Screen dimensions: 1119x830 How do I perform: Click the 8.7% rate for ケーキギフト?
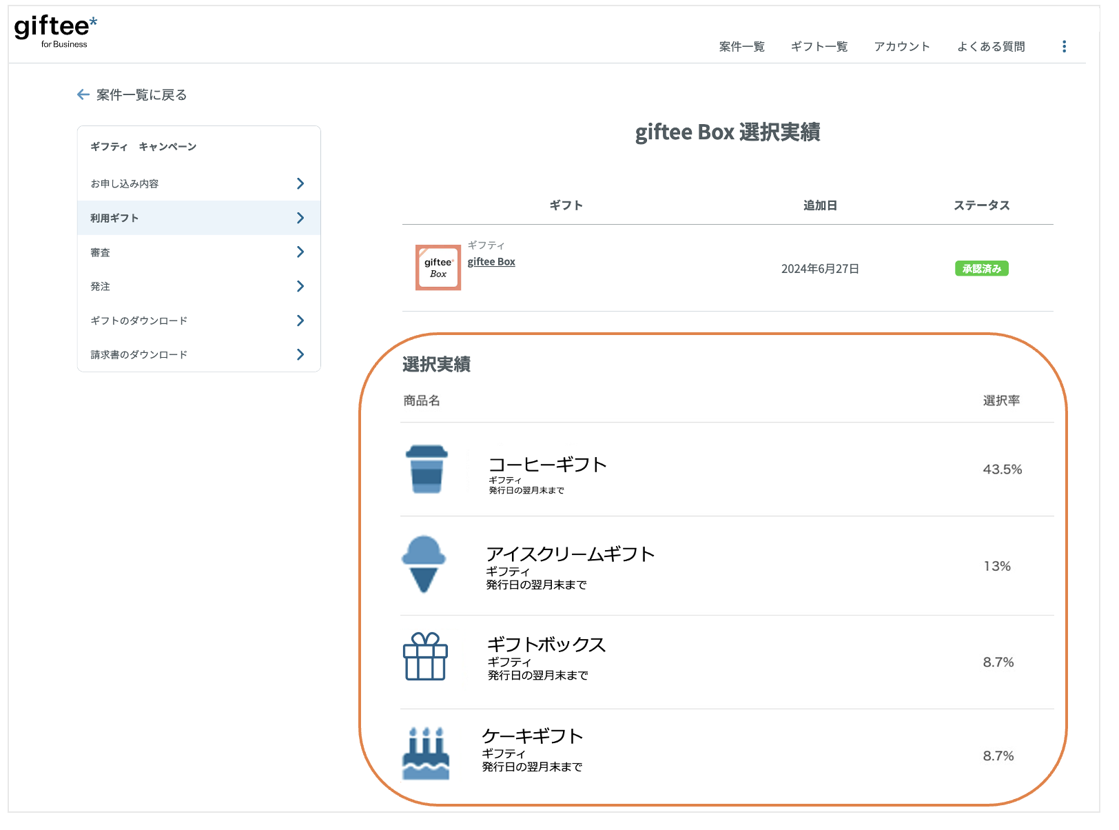tap(998, 756)
